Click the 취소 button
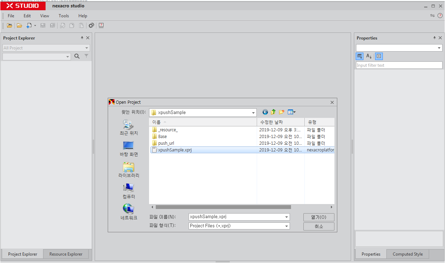The image size is (445, 263). 319,226
